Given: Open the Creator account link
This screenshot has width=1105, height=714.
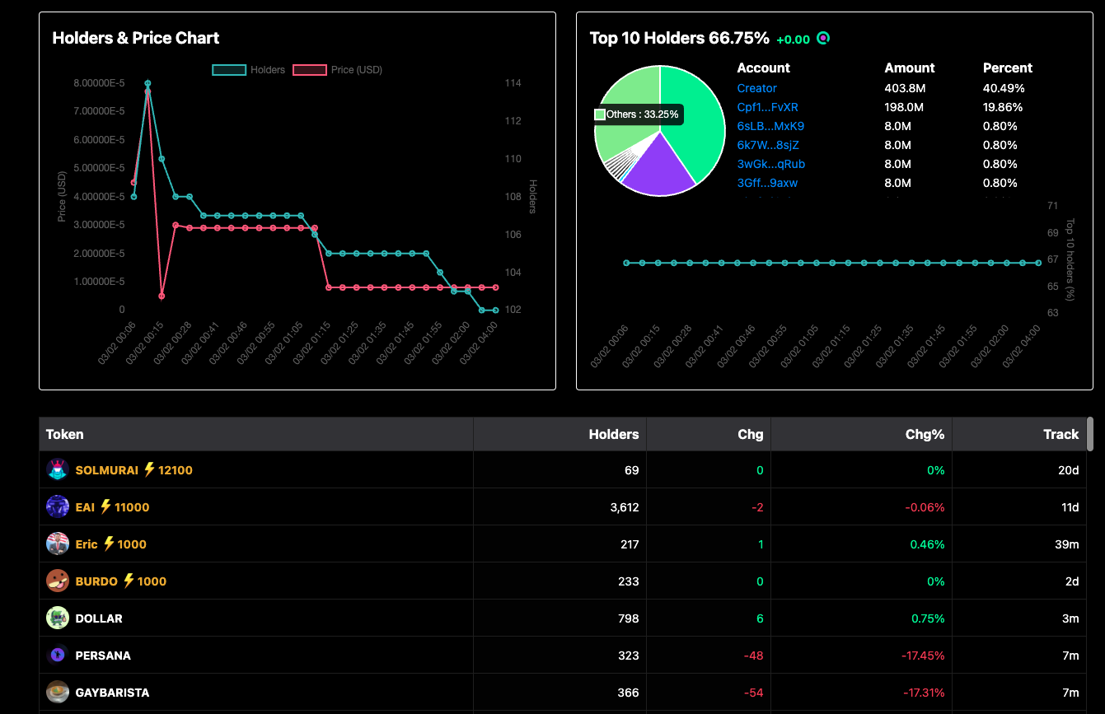Looking at the screenshot, I should pyautogui.click(x=756, y=88).
